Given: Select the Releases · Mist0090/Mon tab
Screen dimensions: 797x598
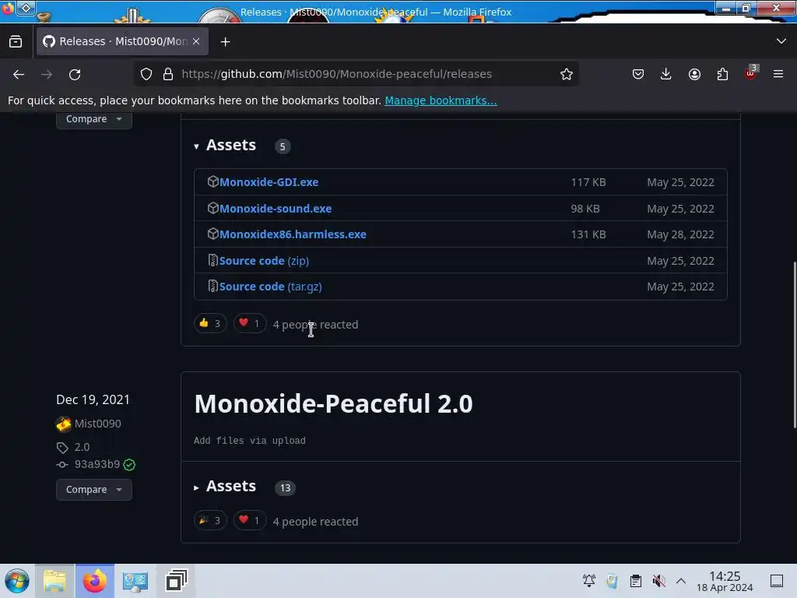Looking at the screenshot, I should tap(122, 41).
